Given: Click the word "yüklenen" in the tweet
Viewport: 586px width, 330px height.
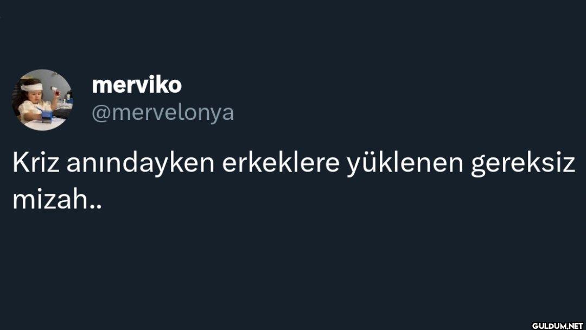Looking at the screenshot, I should pos(405,163).
